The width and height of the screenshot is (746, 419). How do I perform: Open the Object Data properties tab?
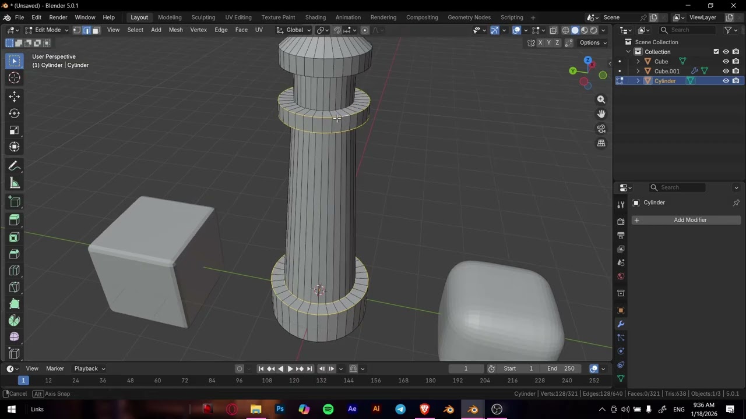pyautogui.click(x=621, y=379)
